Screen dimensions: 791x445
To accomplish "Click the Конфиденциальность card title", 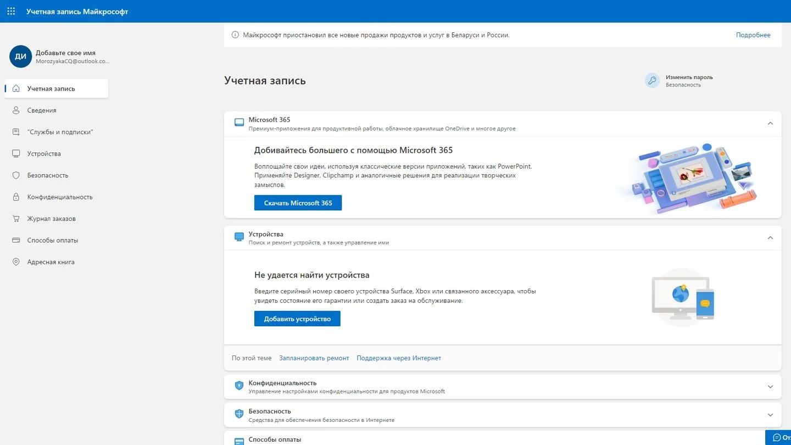I will click(x=282, y=383).
